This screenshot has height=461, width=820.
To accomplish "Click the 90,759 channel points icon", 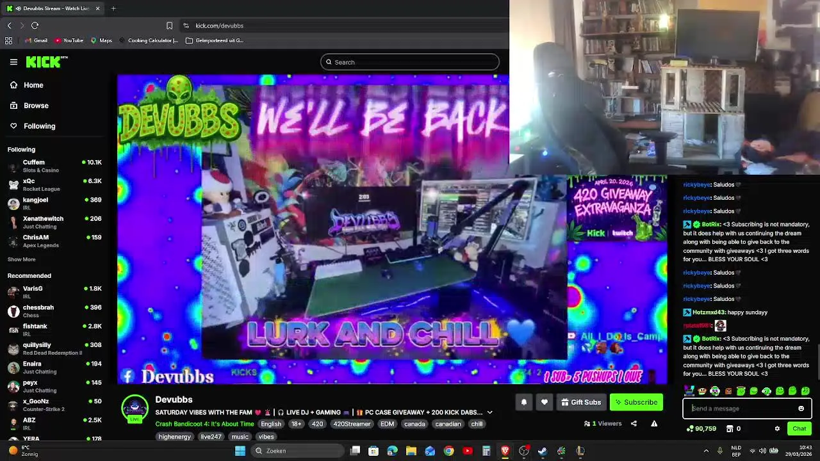I will [x=689, y=429].
